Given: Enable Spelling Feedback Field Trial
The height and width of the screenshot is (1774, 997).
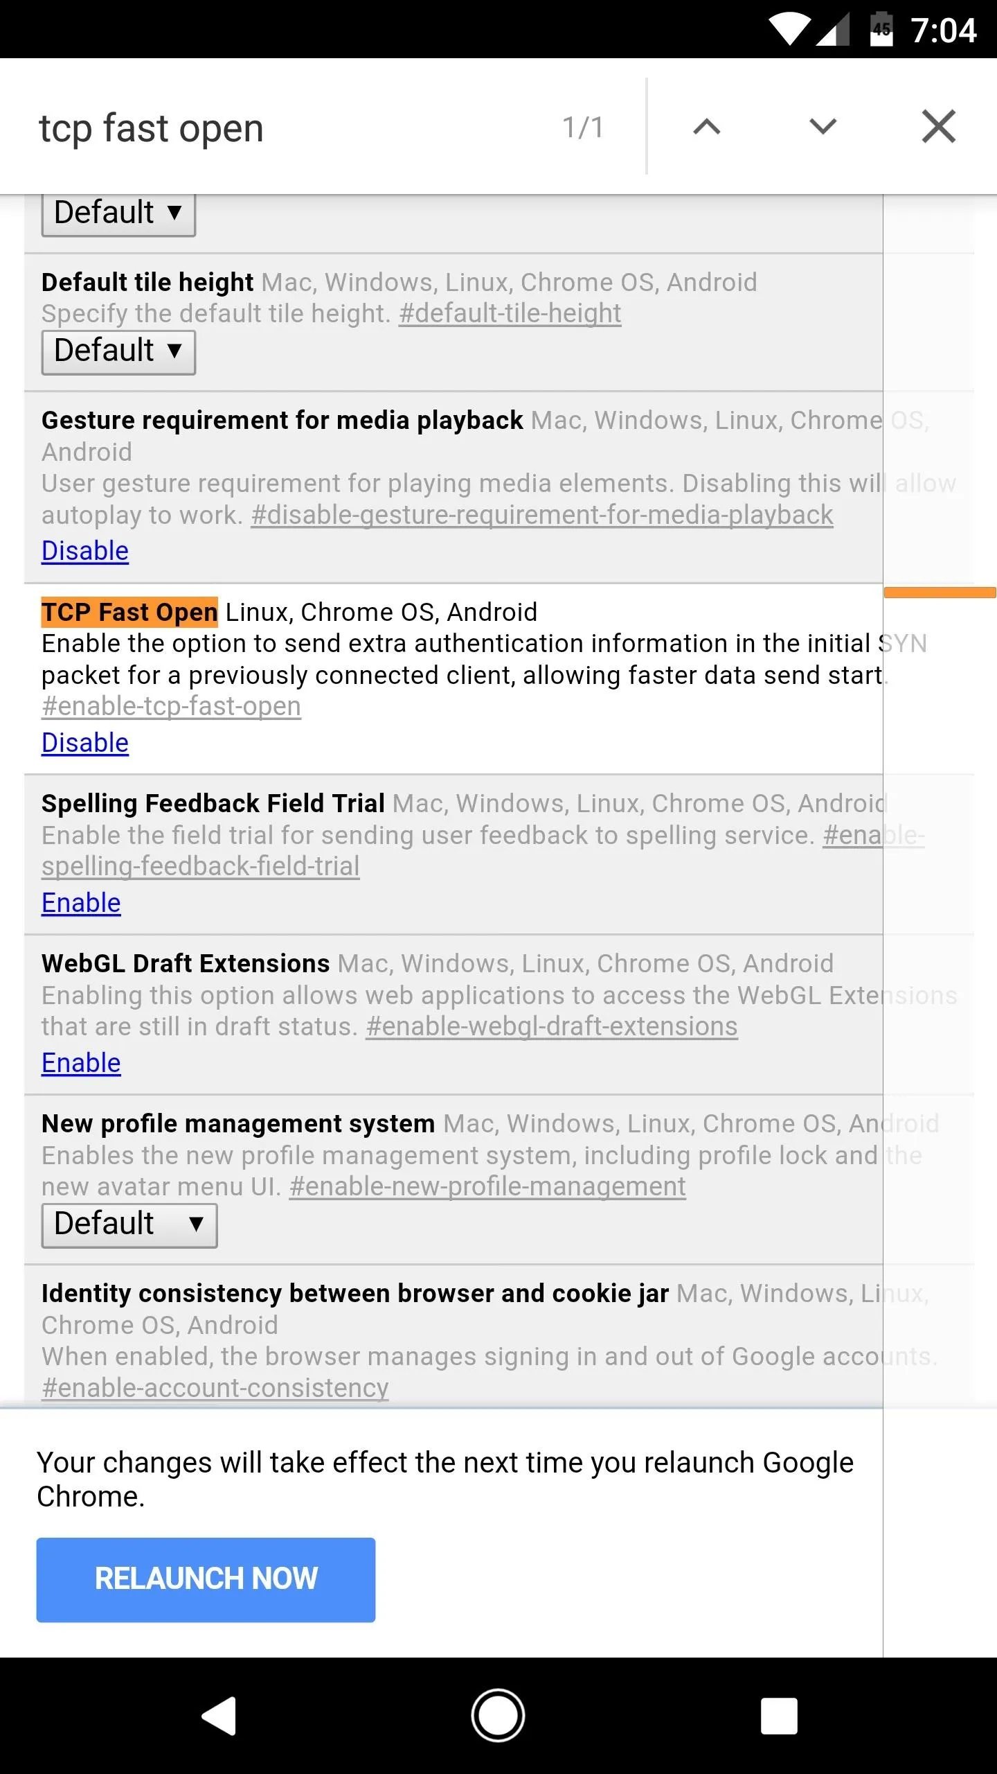Looking at the screenshot, I should click(x=81, y=903).
